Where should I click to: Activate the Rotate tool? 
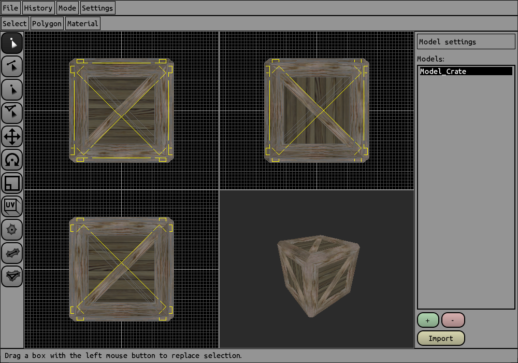(12, 160)
